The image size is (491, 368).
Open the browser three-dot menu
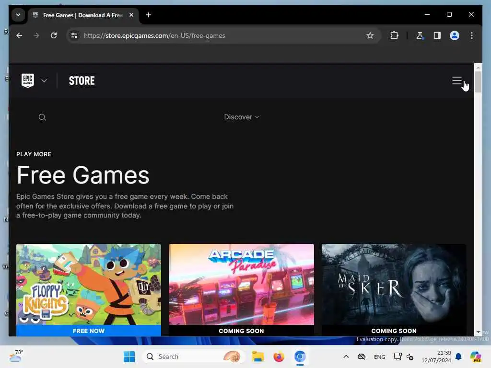pyautogui.click(x=472, y=35)
